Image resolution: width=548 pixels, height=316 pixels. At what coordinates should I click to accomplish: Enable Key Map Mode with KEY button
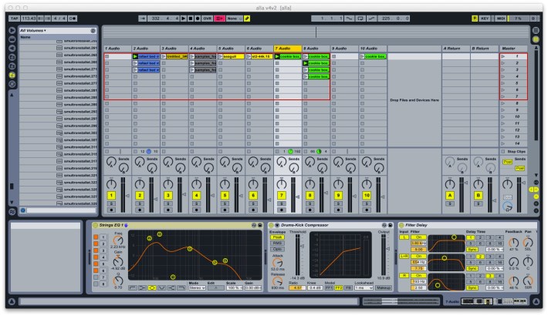(x=484, y=17)
